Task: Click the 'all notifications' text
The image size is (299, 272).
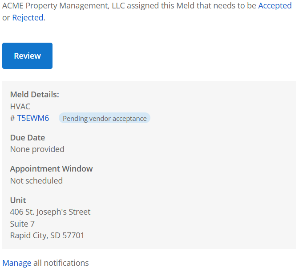Action: (x=61, y=263)
